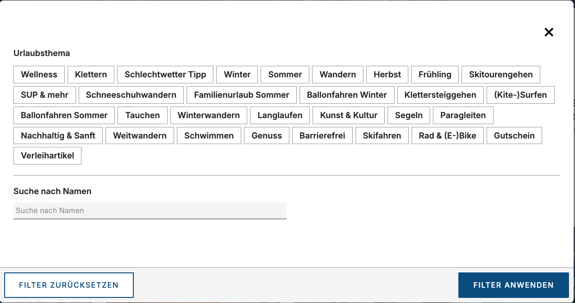Select the Sommer filter chip
Viewport: 575px width, 303px height.
click(285, 75)
